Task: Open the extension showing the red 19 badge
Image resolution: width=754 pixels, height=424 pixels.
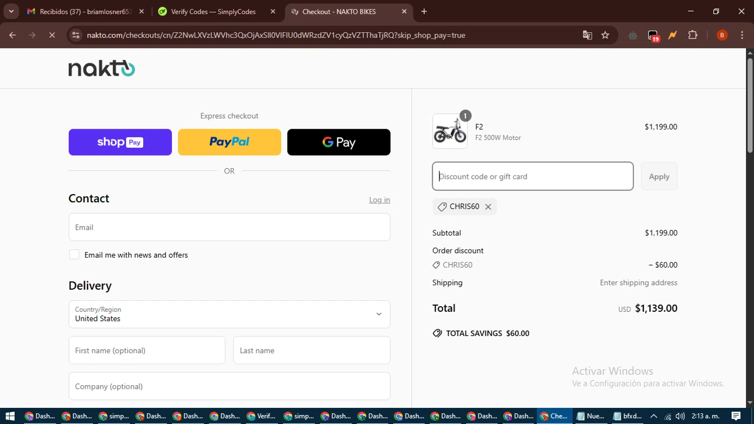Action: 653,36
